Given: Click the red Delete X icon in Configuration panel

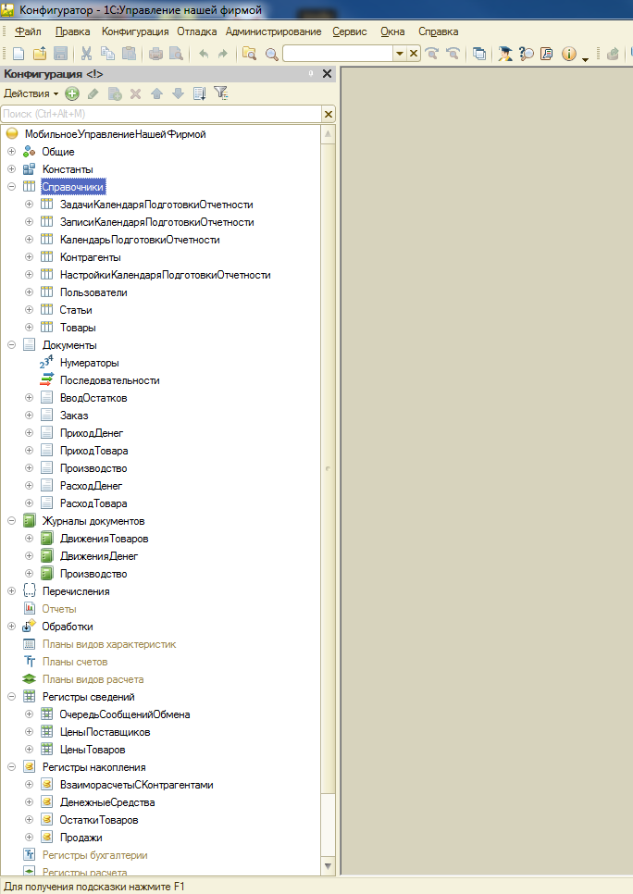Looking at the screenshot, I should [135, 93].
